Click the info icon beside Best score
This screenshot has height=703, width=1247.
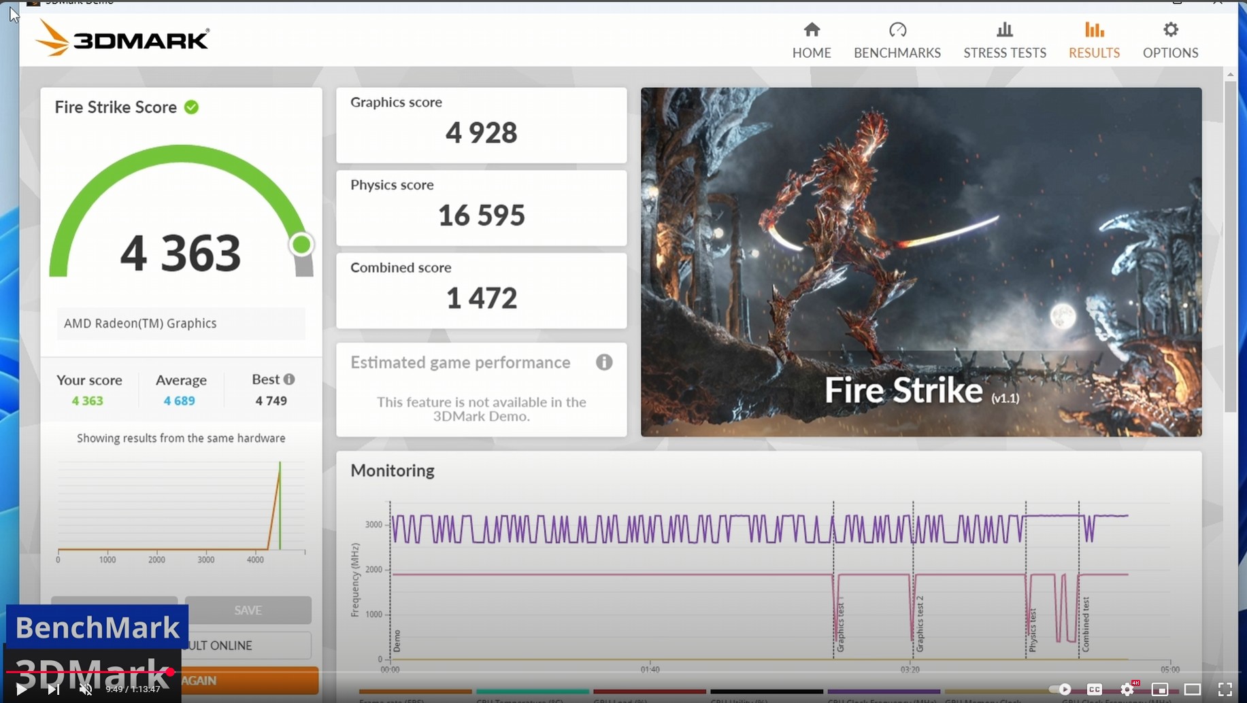289,379
